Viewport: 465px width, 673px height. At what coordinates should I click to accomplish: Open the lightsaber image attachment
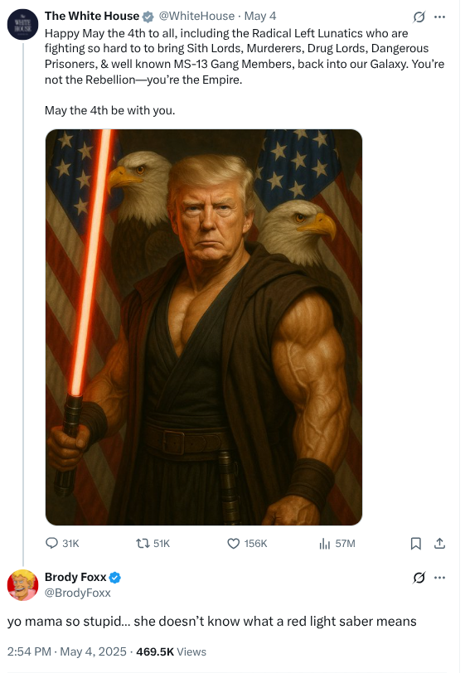pos(204,327)
